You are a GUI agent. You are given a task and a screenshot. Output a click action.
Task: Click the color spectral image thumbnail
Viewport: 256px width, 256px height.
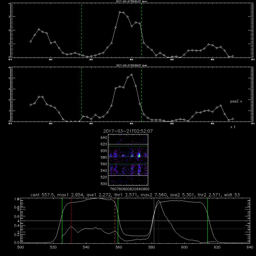pyautogui.click(x=128, y=160)
